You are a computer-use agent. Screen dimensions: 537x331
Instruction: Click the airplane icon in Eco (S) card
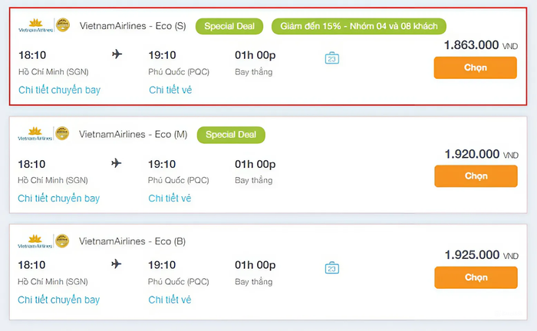pyautogui.click(x=117, y=54)
